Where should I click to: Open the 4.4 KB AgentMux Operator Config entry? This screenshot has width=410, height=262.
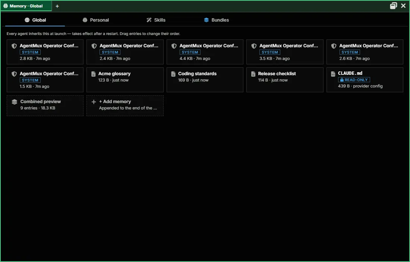point(205,52)
